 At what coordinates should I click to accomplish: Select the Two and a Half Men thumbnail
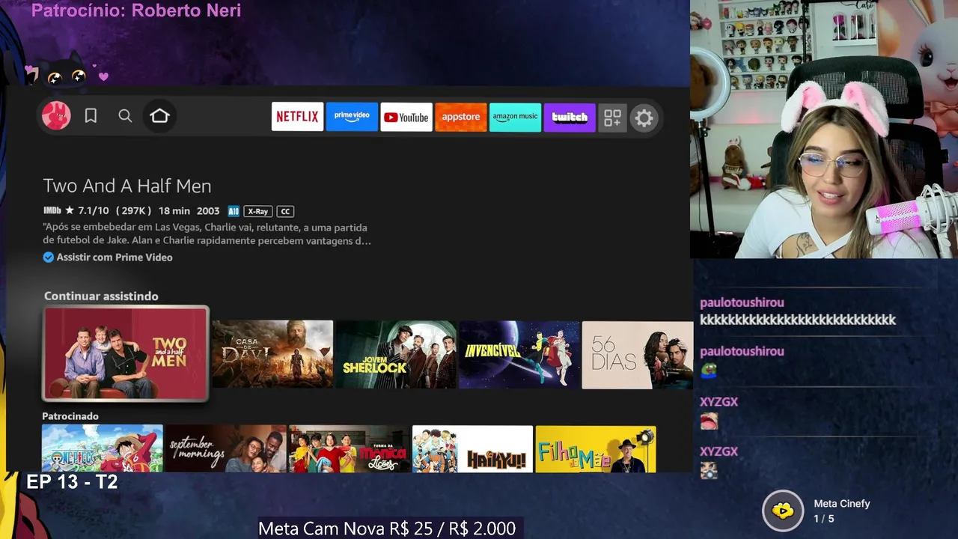pos(125,354)
